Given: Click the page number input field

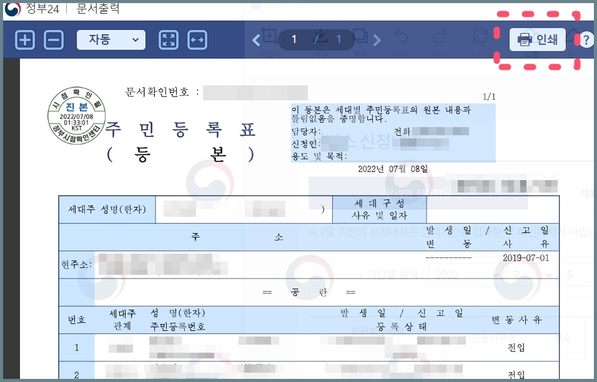Looking at the screenshot, I should pos(294,39).
